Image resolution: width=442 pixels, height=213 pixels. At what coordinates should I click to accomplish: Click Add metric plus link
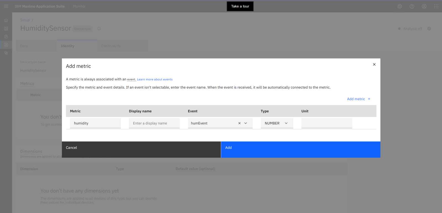[x=359, y=99]
